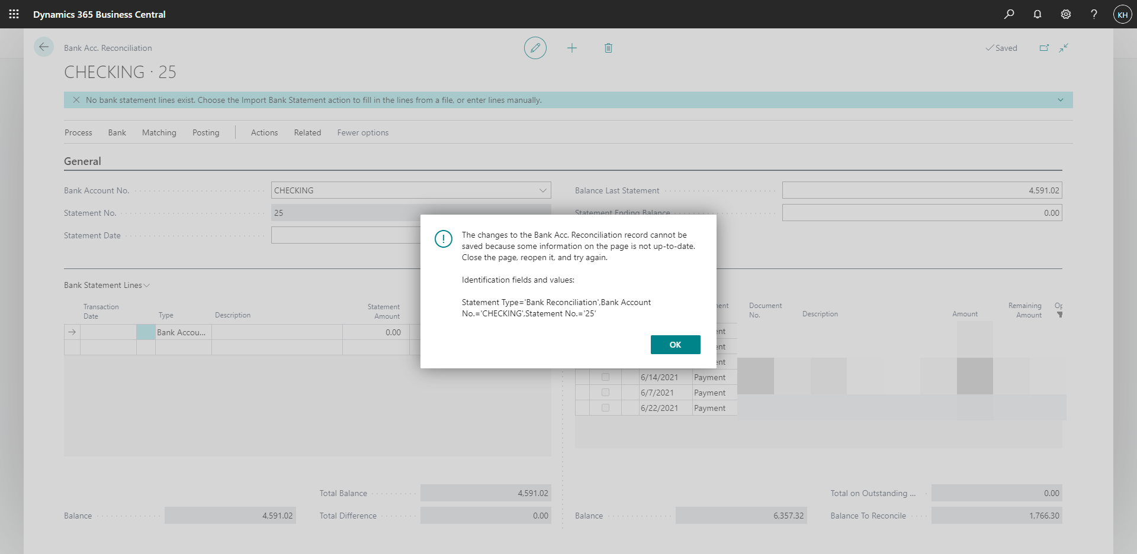
Task: Click the pencil edit icon
Action: [535, 48]
